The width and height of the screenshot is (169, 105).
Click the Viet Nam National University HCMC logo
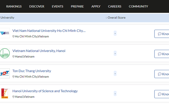(5, 33)
